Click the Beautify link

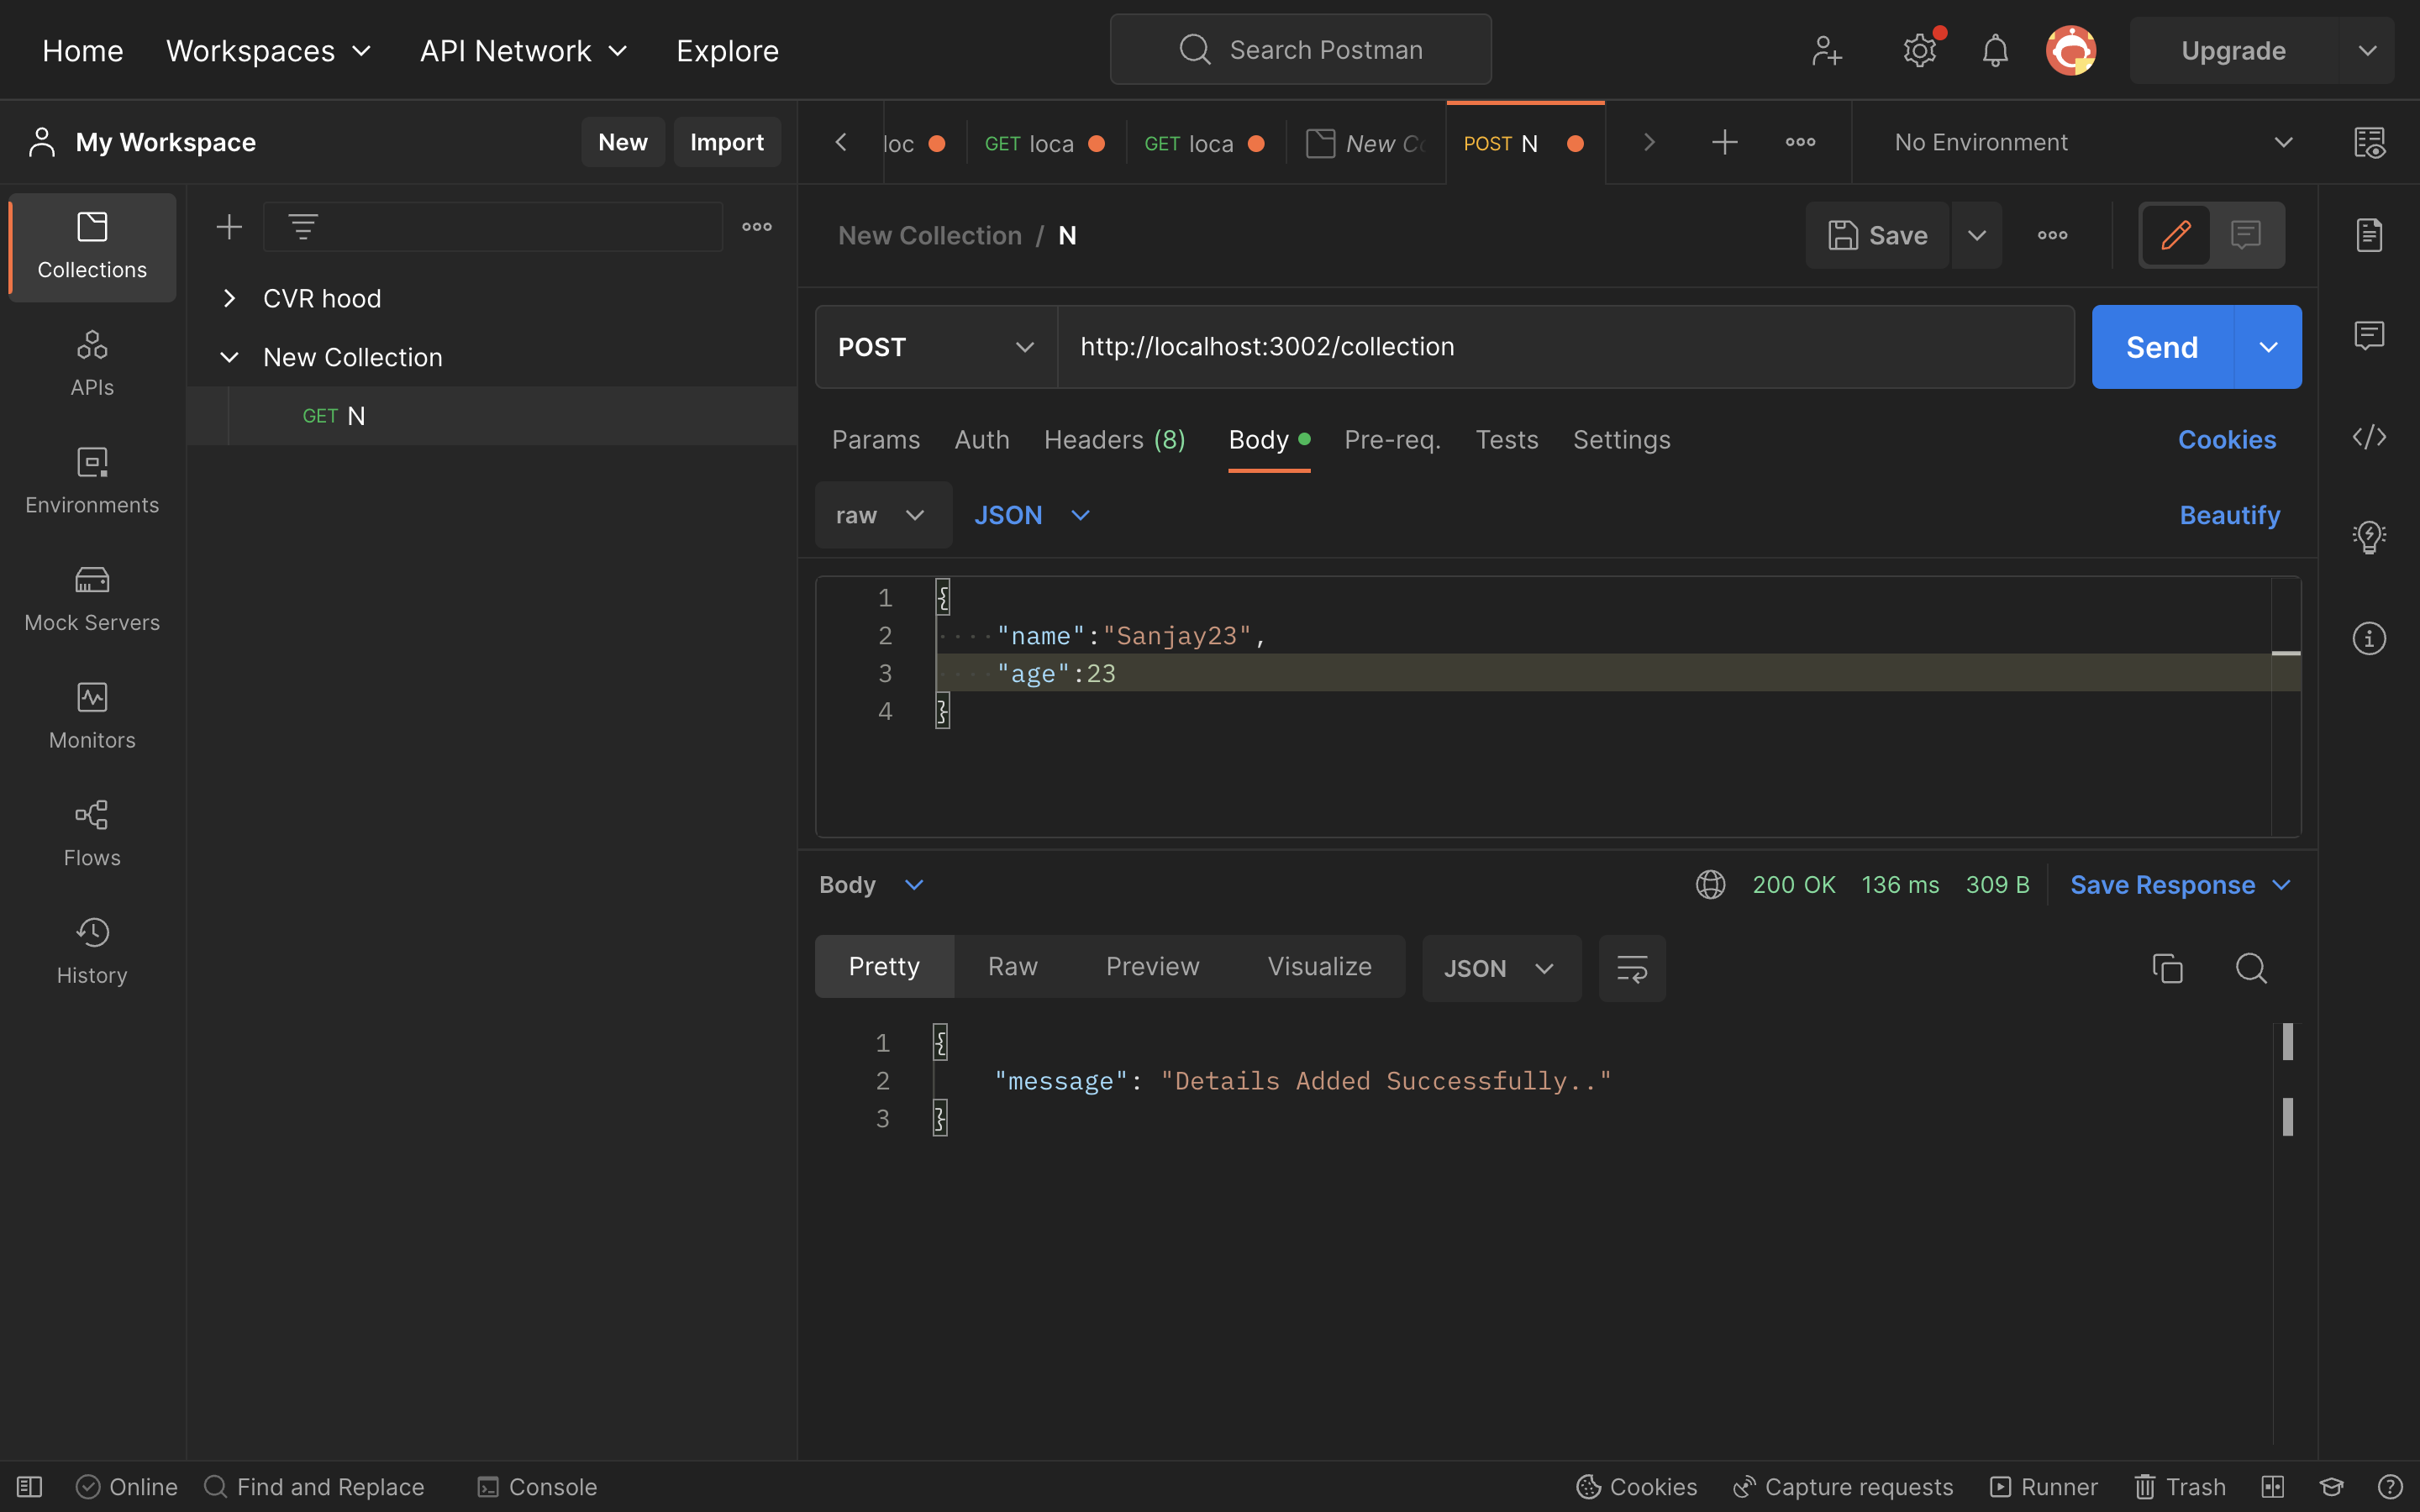coord(2230,515)
